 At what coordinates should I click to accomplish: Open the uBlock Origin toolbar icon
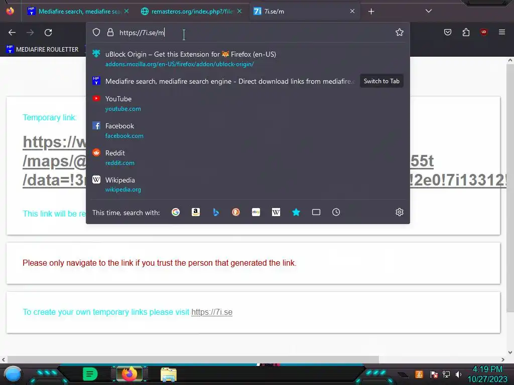pyautogui.click(x=483, y=32)
